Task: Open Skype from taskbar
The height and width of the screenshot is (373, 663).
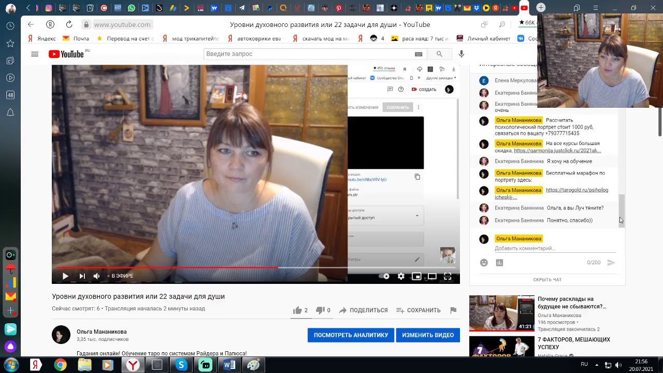Action: click(181, 365)
